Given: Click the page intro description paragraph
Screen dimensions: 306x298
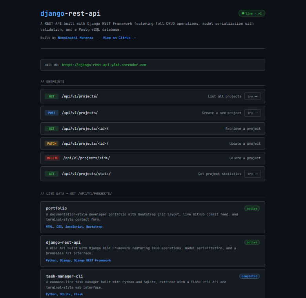Looking at the screenshot, I should 147,26.
